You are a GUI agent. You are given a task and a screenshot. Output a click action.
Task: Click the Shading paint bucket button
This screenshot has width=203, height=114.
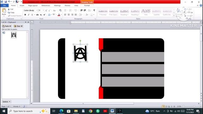pos(87,15)
